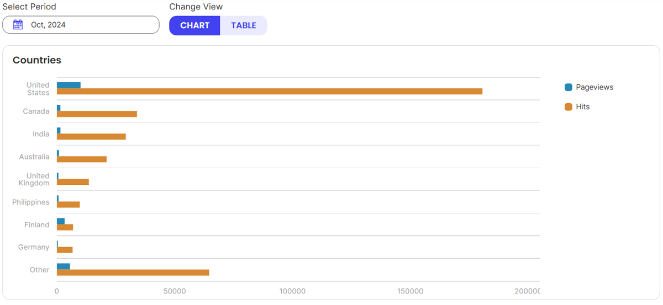Image resolution: width=663 pixels, height=305 pixels.
Task: Click the Germany Hits bar
Action: coord(65,250)
